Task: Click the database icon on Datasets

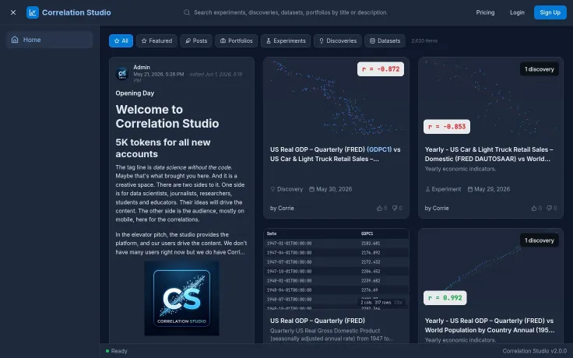Action: pos(372,41)
